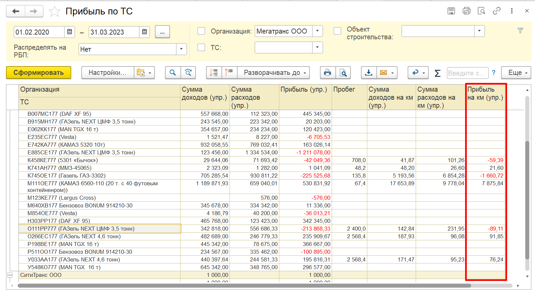
Task: Open the Еще menu
Action: tap(516, 72)
